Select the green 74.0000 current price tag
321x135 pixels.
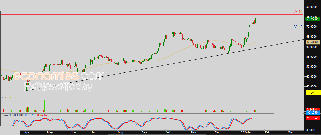tap(313, 19)
